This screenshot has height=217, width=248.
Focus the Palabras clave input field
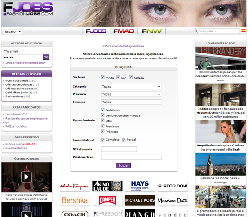(131, 157)
